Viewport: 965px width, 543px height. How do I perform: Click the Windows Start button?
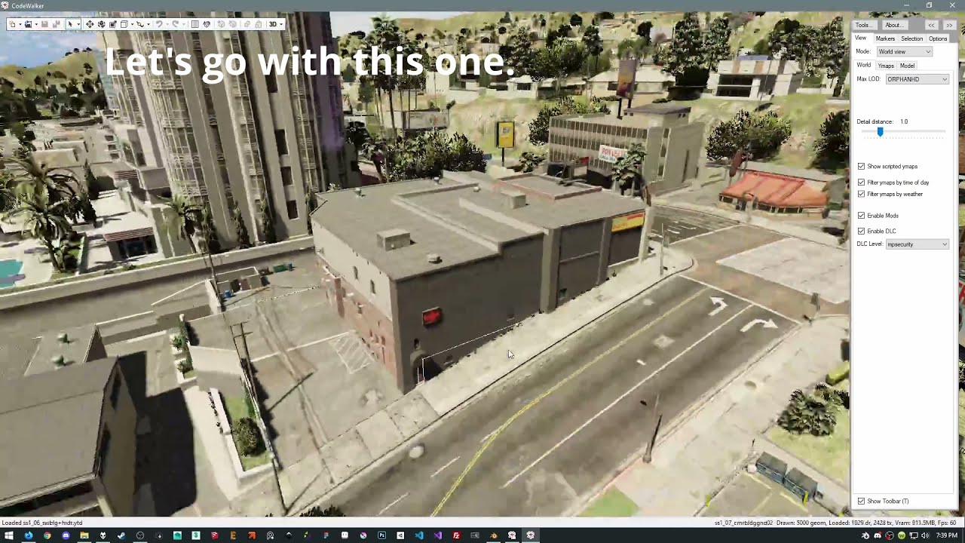[8, 535]
